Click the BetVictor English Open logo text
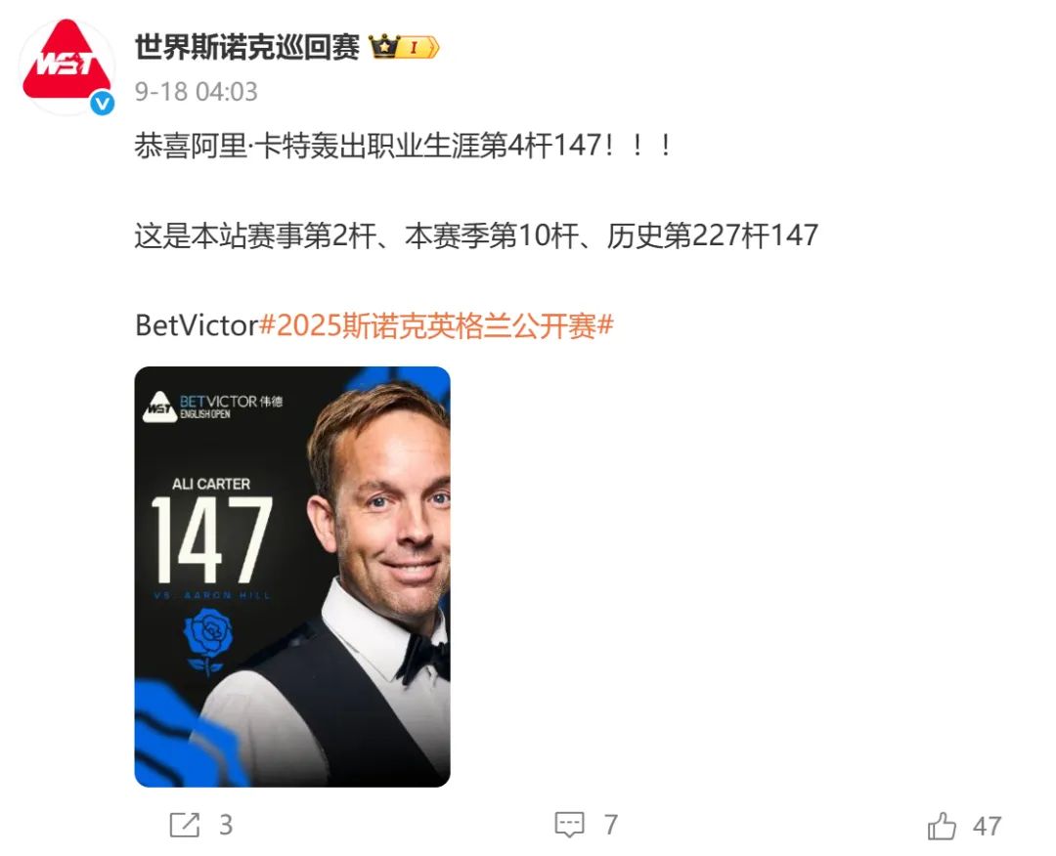Screen dimensions: 1056x856 pyautogui.click(x=231, y=407)
